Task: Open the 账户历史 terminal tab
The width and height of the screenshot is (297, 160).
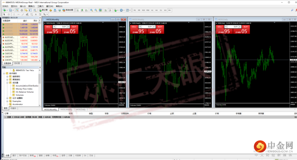Action: [x=23, y=156]
